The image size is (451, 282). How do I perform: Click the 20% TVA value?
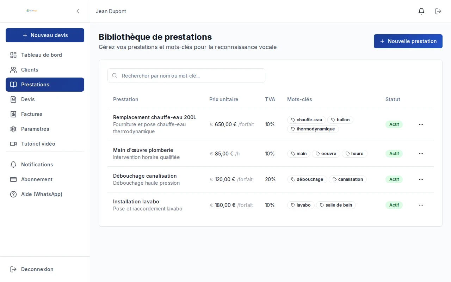pos(270,179)
